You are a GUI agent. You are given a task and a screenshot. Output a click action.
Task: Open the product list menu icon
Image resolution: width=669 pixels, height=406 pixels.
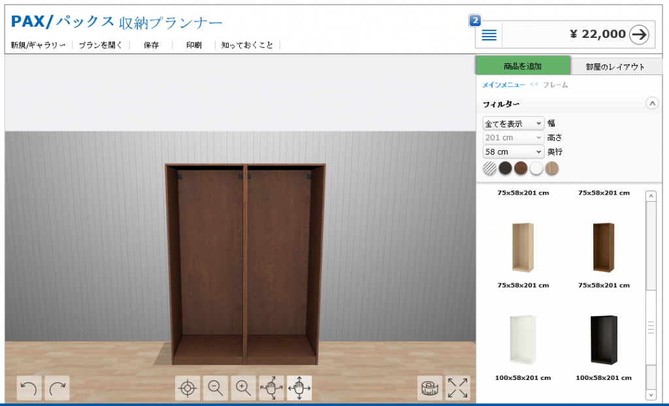point(489,35)
